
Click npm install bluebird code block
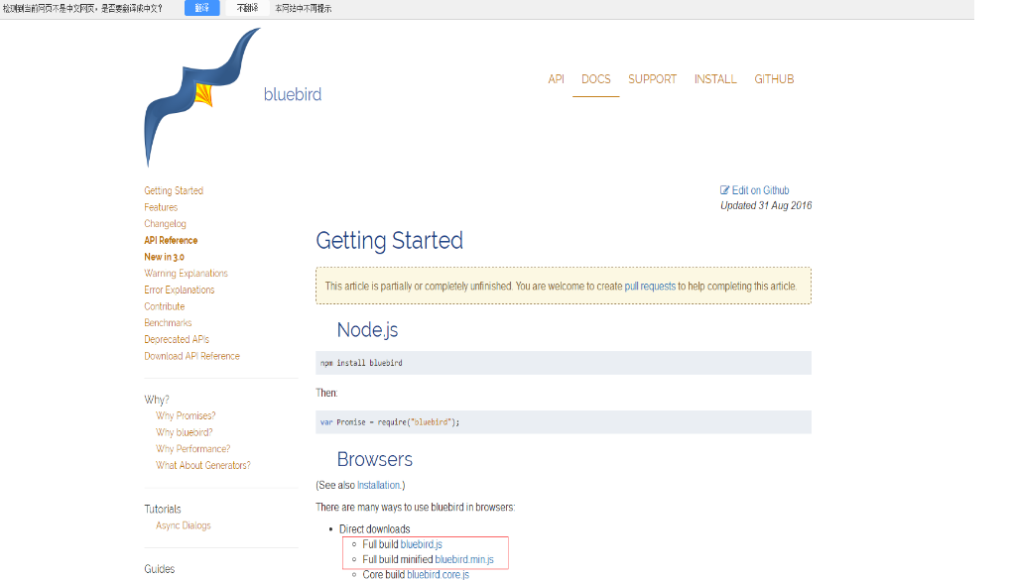click(x=564, y=363)
